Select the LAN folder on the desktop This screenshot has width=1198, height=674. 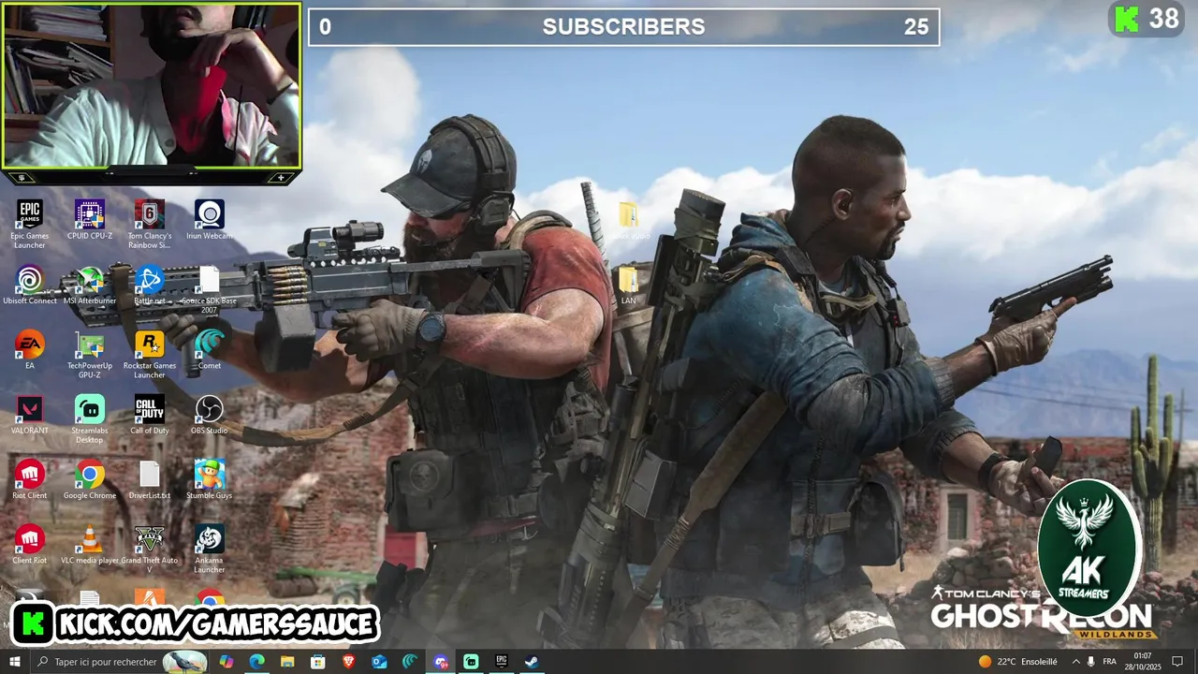[x=628, y=286]
